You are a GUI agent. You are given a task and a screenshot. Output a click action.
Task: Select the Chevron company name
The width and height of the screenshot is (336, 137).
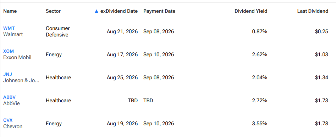(13, 126)
